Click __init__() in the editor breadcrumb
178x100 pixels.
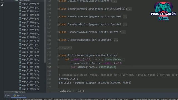tap(80, 91)
